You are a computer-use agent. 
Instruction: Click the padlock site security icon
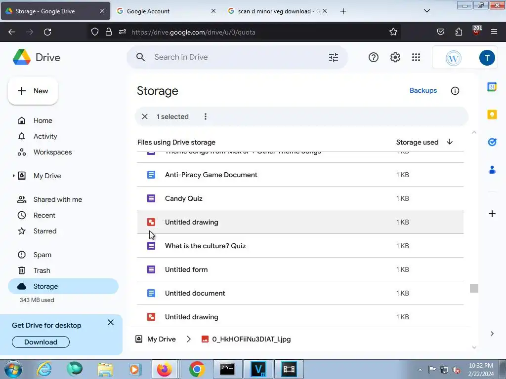point(109,32)
